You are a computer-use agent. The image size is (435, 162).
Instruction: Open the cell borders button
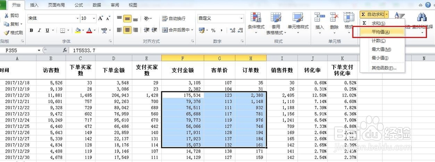pyautogui.click(x=63, y=30)
